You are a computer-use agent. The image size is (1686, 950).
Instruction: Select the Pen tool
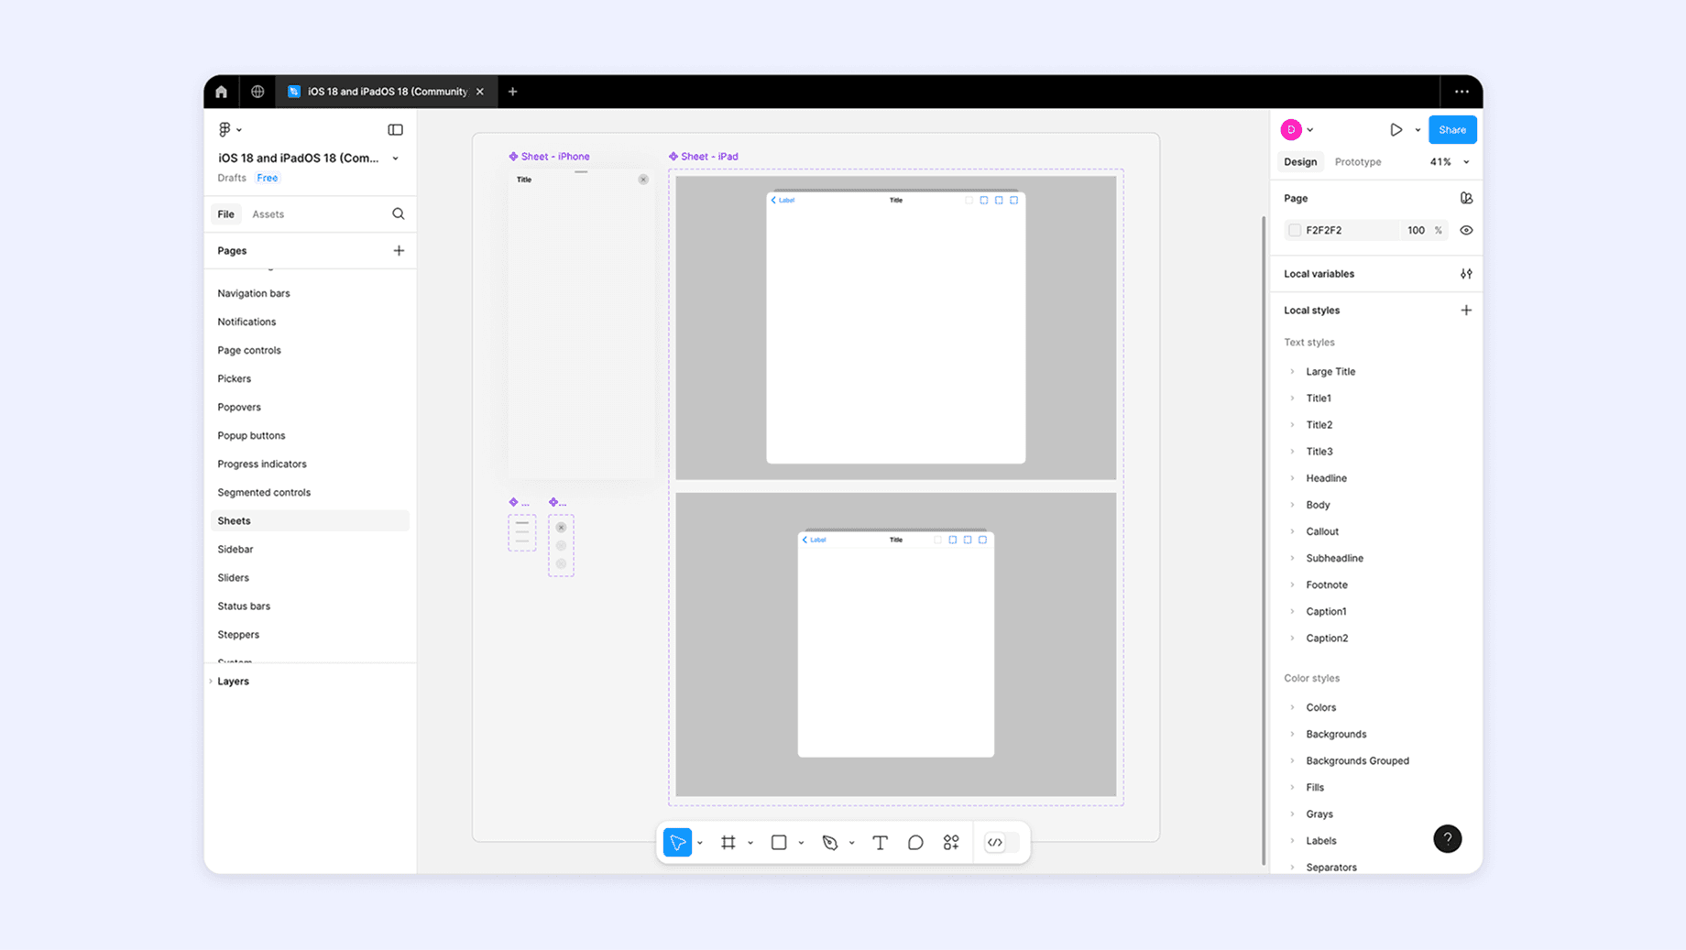[830, 842]
